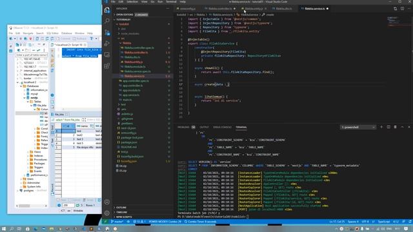Viewport: 413px width, 232px height.
Task: Click the table name filter field in DBeaver
Action: click(32, 55)
